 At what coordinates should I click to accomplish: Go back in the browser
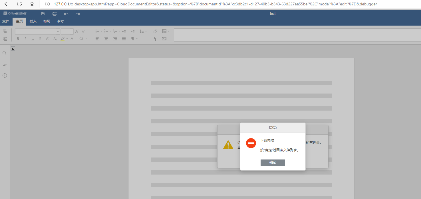click(7, 4)
